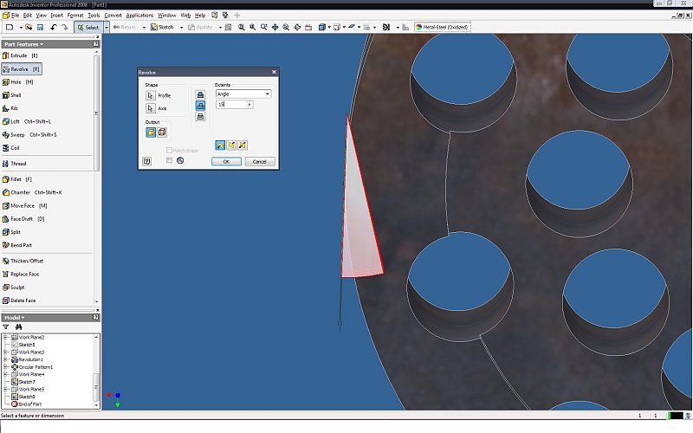Screen dimensions: 693x433
Task: Select the Extrude feature tool
Action: [x=17, y=55]
